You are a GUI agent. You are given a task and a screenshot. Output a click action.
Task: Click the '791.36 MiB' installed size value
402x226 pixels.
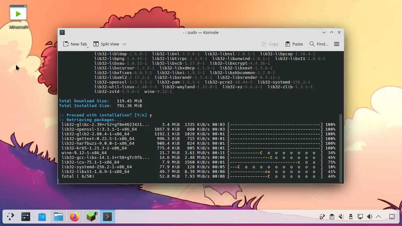(x=129, y=106)
